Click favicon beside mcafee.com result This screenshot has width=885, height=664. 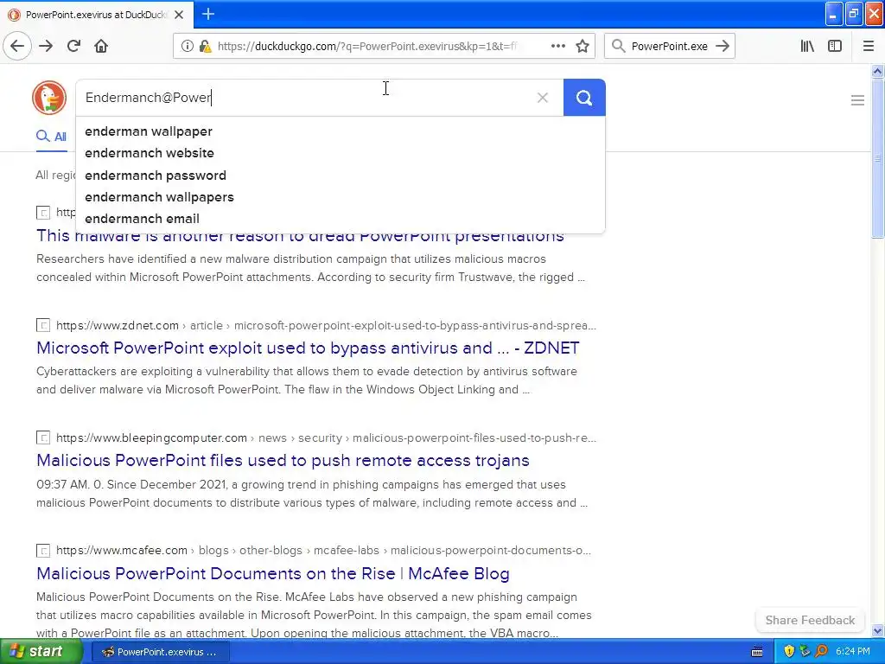coord(43,551)
